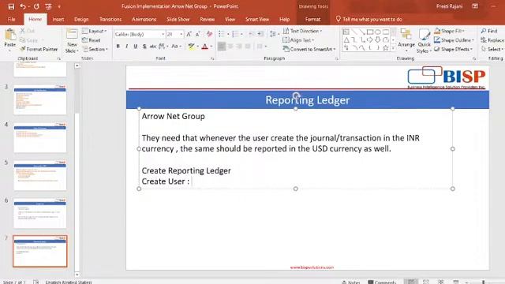Open the Font size combo box
505x284 pixels.
point(174,34)
